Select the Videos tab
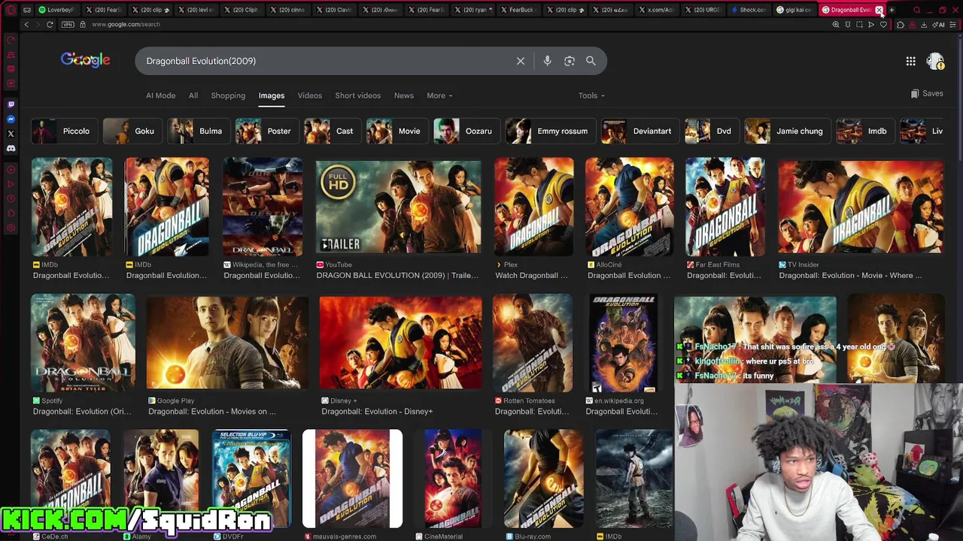 coord(309,95)
